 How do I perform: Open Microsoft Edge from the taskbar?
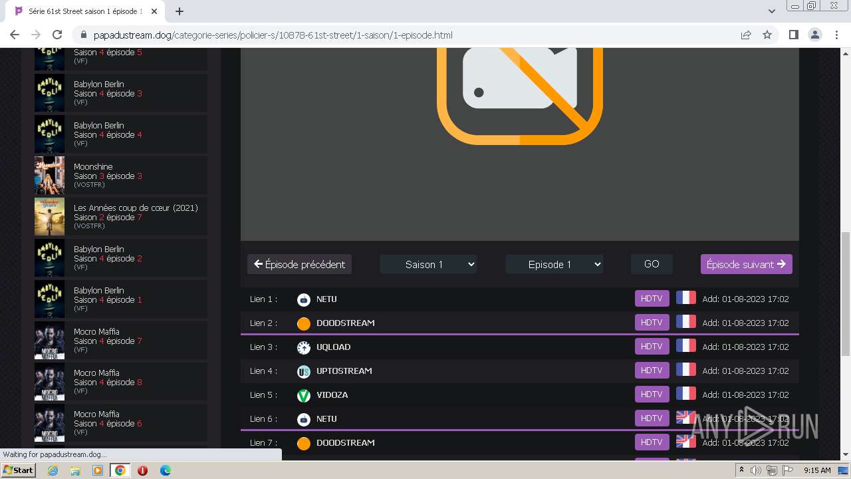[x=165, y=470]
